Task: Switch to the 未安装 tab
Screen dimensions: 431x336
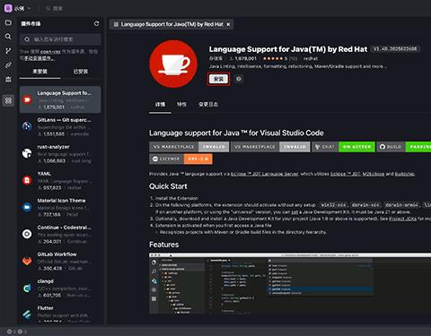Action: coord(40,72)
